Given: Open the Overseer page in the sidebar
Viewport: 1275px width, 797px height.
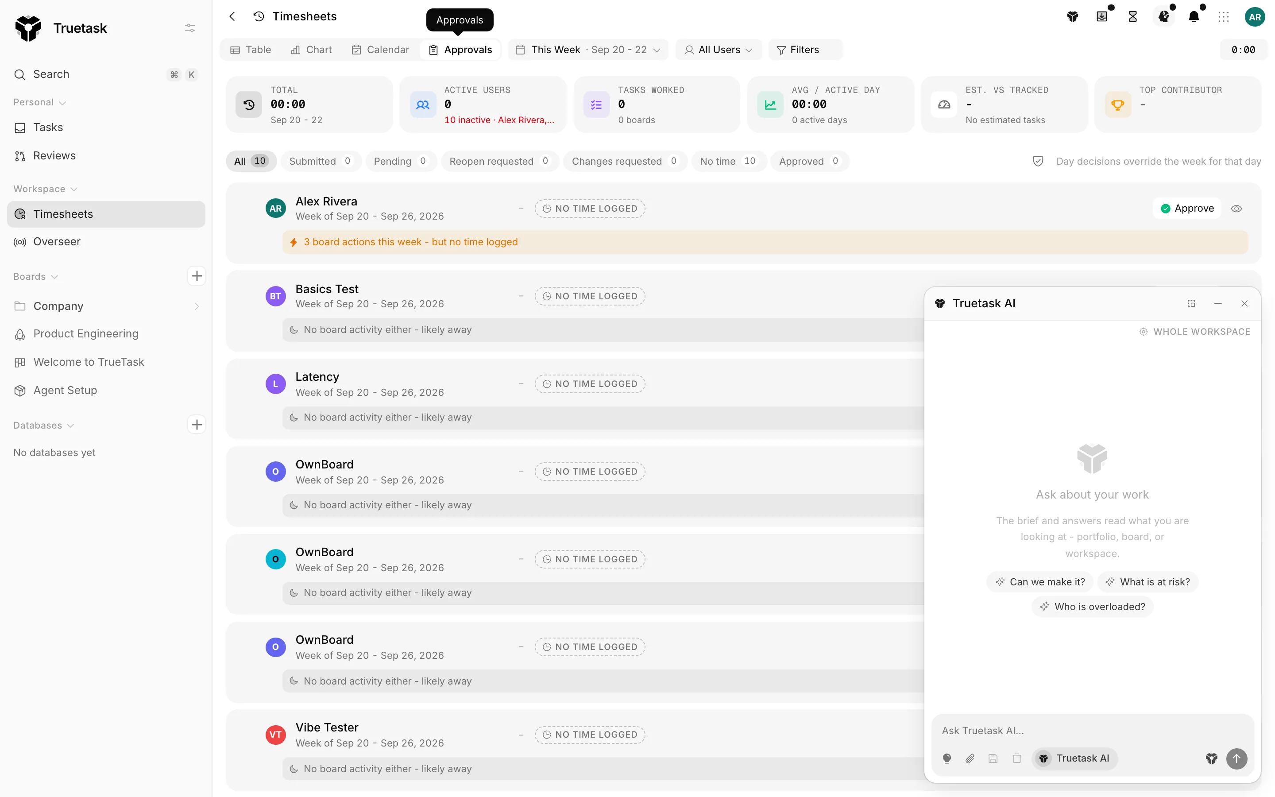Looking at the screenshot, I should tap(106, 242).
